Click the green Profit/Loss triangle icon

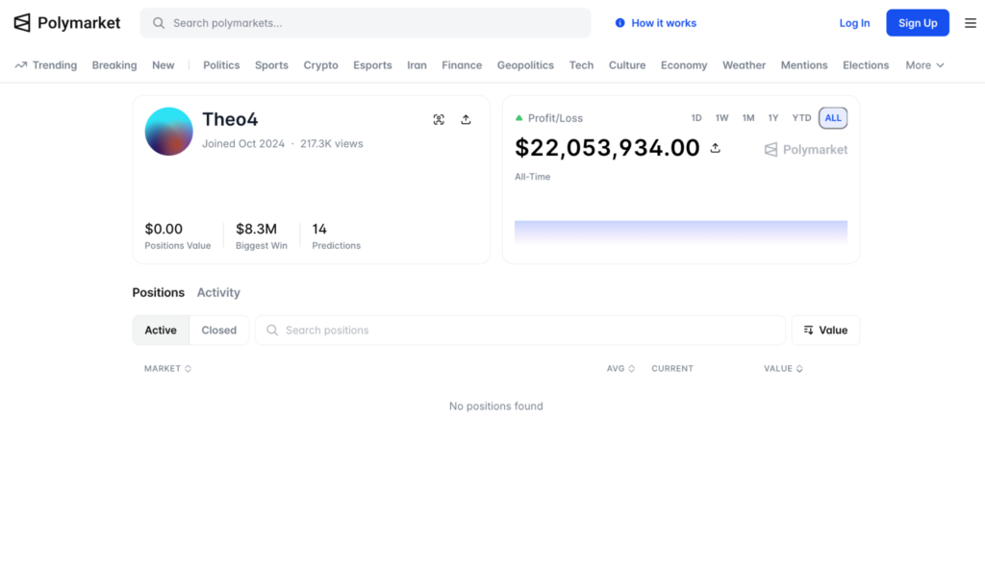518,118
